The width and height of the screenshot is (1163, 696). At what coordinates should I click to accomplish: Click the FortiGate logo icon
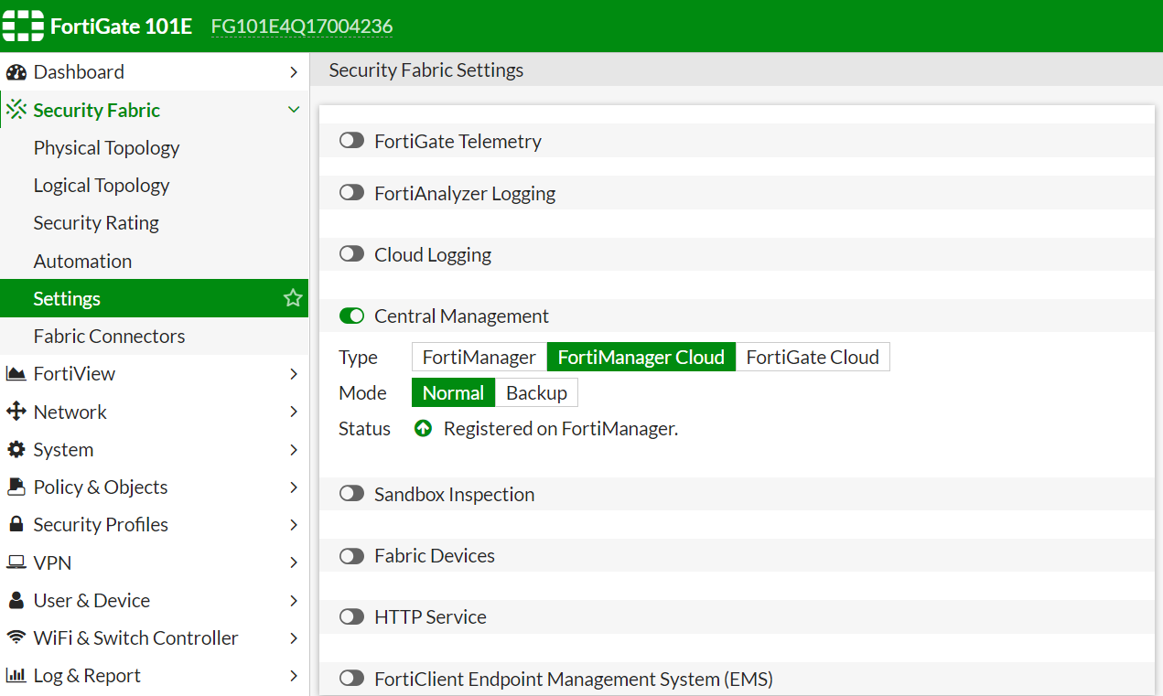coord(23,25)
